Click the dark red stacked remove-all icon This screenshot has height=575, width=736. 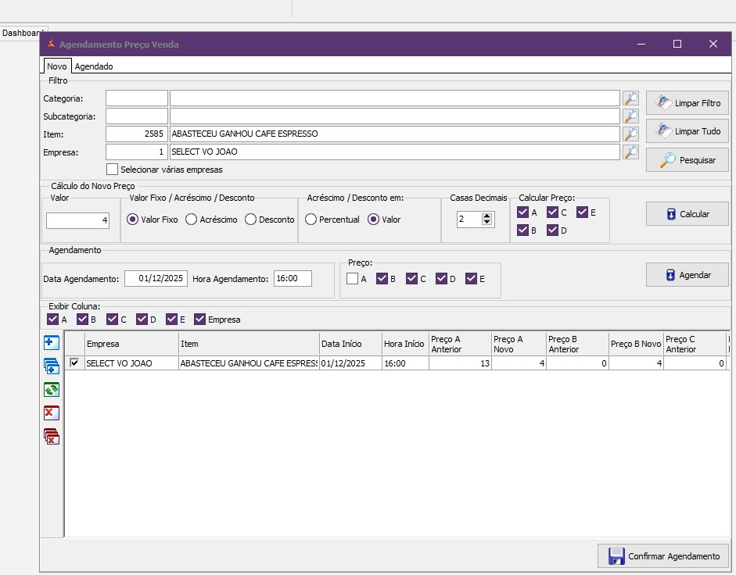[x=52, y=437]
